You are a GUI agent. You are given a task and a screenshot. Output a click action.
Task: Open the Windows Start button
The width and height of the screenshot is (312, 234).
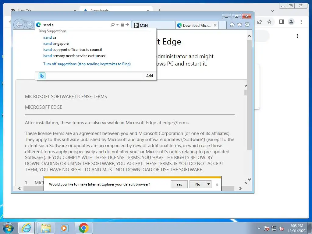8,228
